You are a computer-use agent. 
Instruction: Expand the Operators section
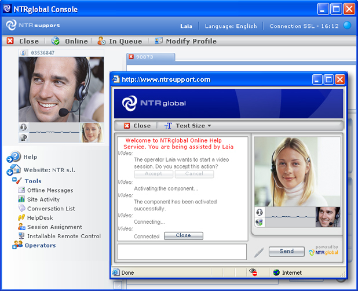click(x=19, y=245)
